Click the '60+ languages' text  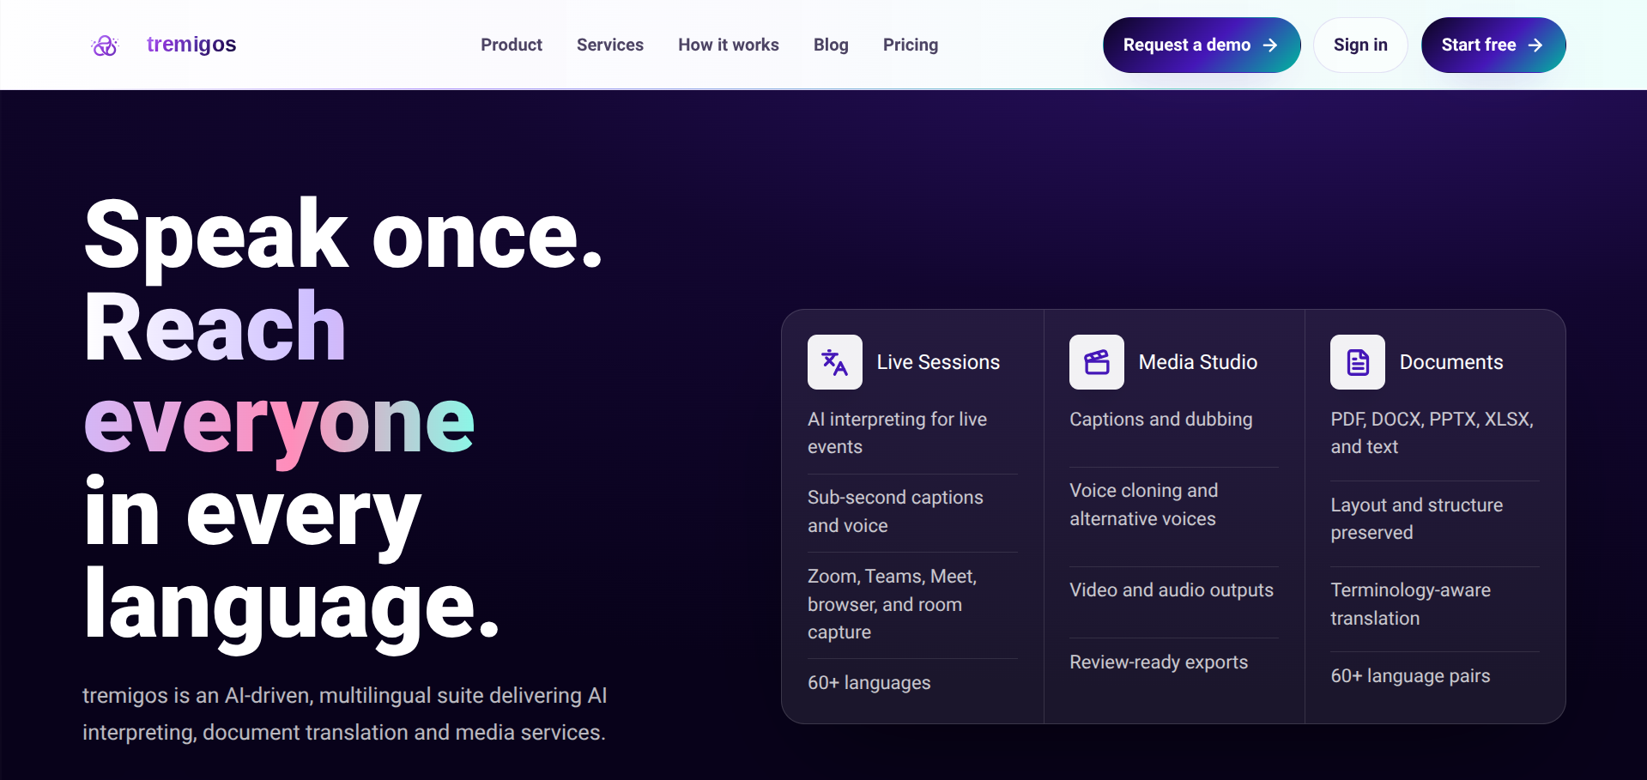(869, 683)
